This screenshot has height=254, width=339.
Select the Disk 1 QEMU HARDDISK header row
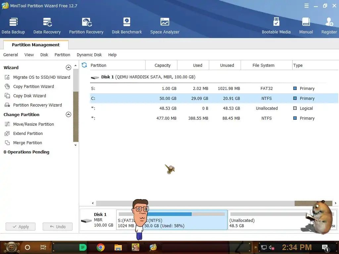coord(214,77)
